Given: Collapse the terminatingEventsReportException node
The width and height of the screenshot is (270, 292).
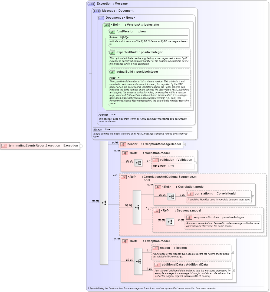Looking at the screenshot, I should point(81,146).
